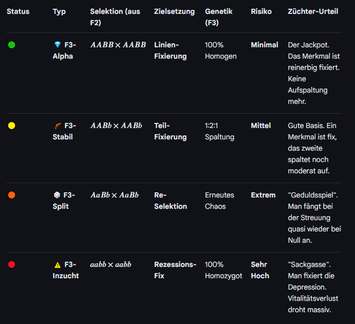Click the Züchter-Urteil column header
The width and height of the screenshot is (355, 324).
click(x=313, y=11)
